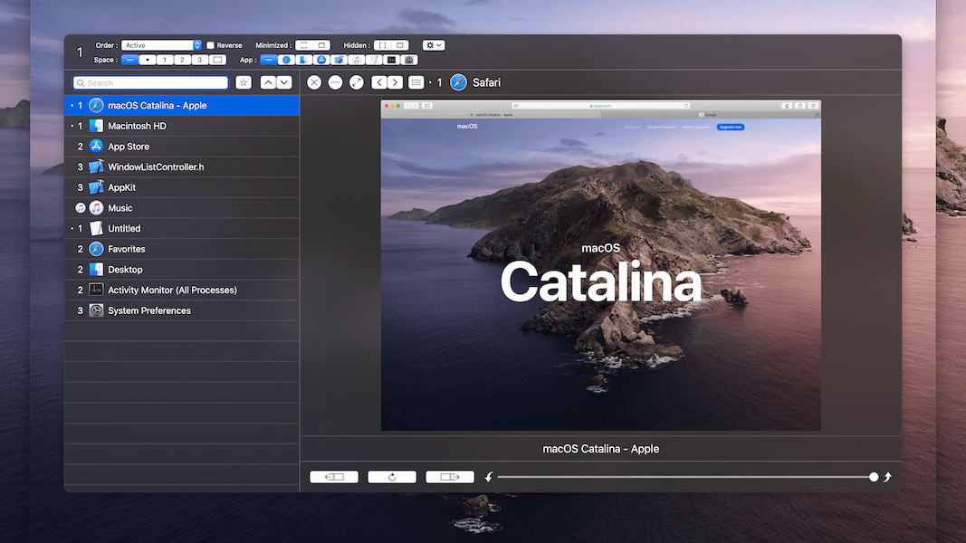966x543 pixels.
Task: Filter windows by Space 2
Action: (x=182, y=60)
